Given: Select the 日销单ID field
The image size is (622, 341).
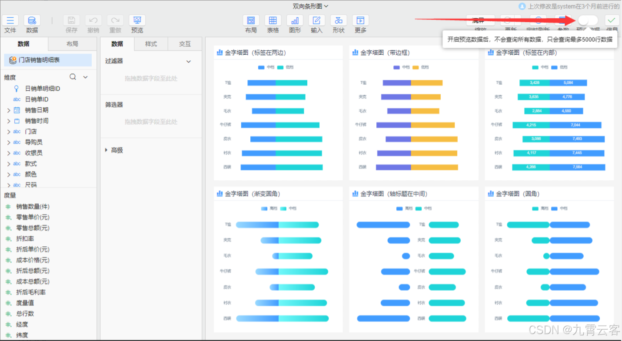Looking at the screenshot, I should [x=37, y=99].
